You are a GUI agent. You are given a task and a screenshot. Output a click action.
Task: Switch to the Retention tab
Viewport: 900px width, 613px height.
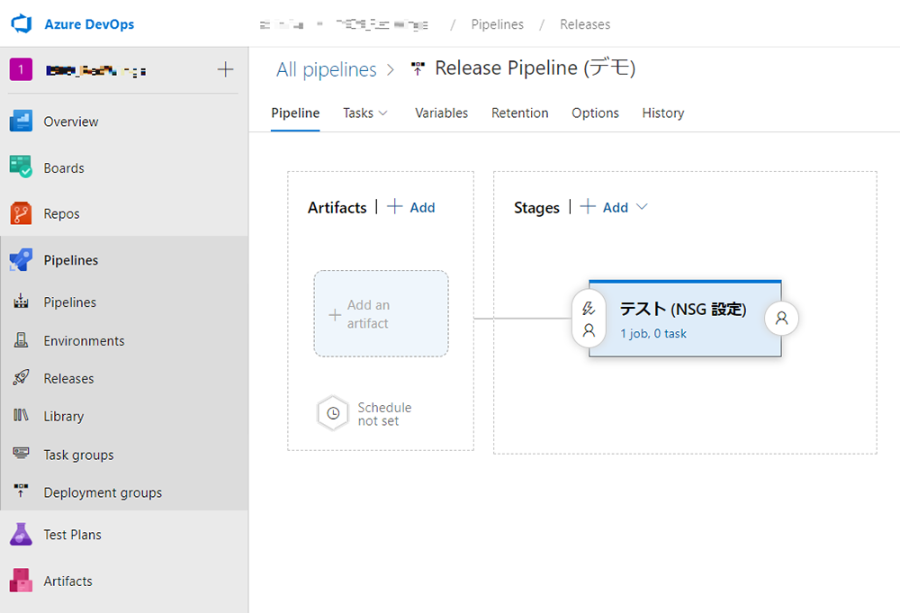520,113
